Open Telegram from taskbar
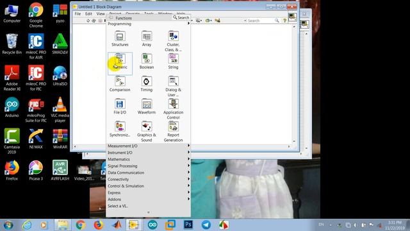Viewport: 410px width, 231px height. click(206, 225)
